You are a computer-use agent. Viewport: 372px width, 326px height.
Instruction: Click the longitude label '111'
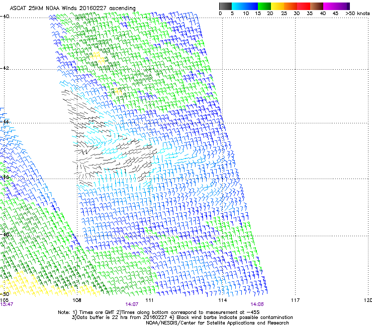pos(149,300)
